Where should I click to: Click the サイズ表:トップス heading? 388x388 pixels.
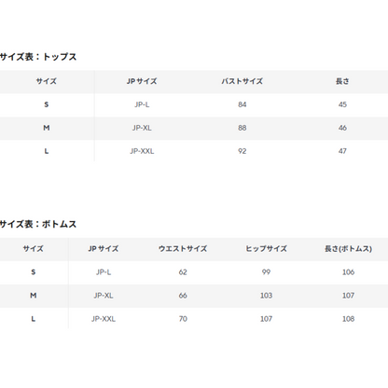coord(38,57)
